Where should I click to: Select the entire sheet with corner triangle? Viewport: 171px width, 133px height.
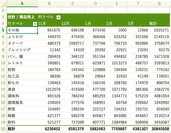point(4,4)
